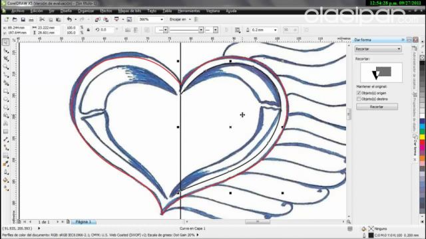Check the Objeto(s) destino checkbox
The width and height of the screenshot is (426, 239).
coord(359,99)
